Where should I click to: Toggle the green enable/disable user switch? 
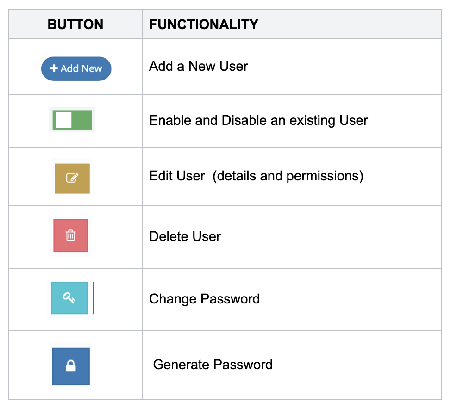[x=72, y=120]
